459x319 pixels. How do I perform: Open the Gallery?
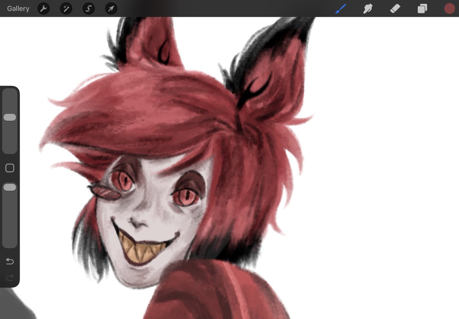18,8
